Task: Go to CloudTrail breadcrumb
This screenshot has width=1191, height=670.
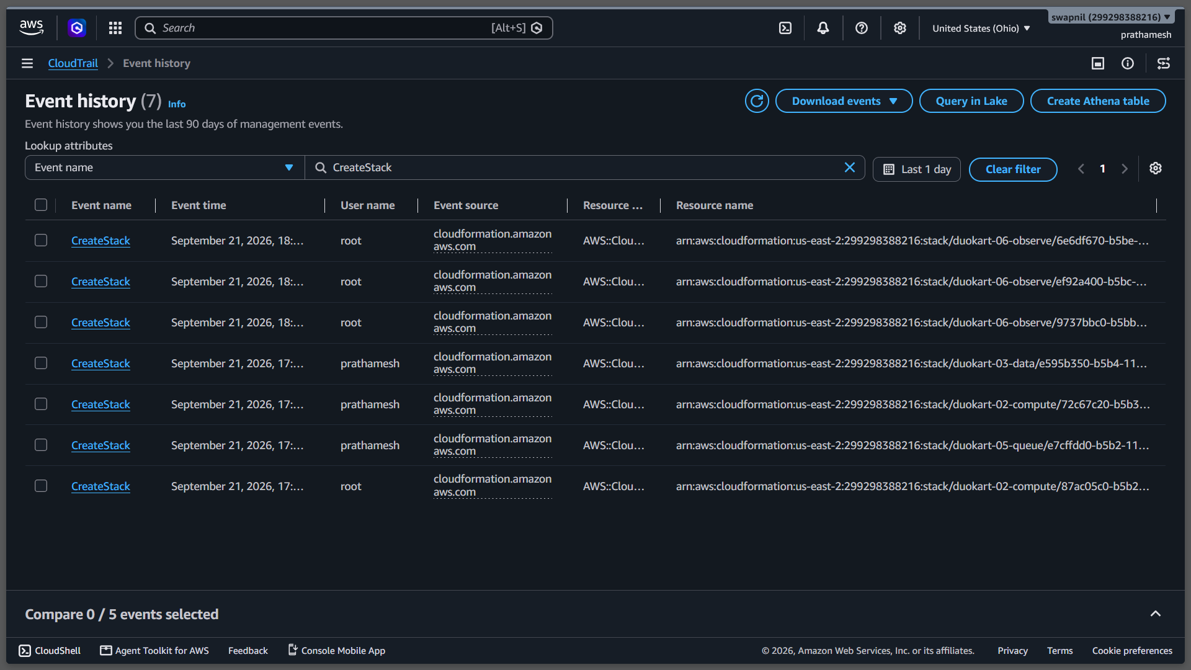Action: click(x=73, y=63)
